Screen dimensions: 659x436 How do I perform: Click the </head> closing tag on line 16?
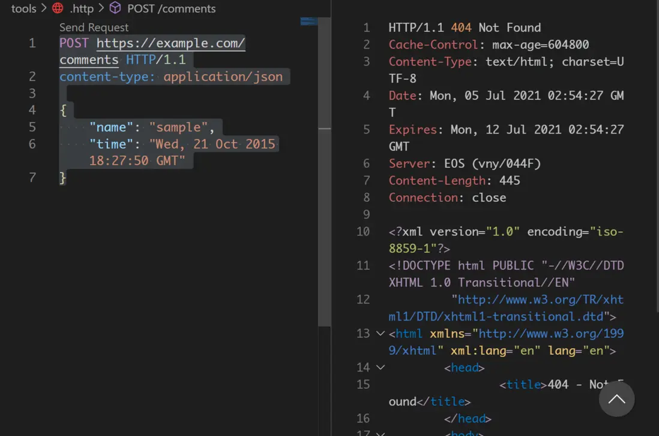click(x=468, y=419)
